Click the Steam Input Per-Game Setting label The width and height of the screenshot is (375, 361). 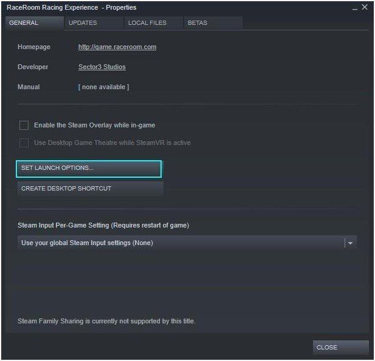103,225
